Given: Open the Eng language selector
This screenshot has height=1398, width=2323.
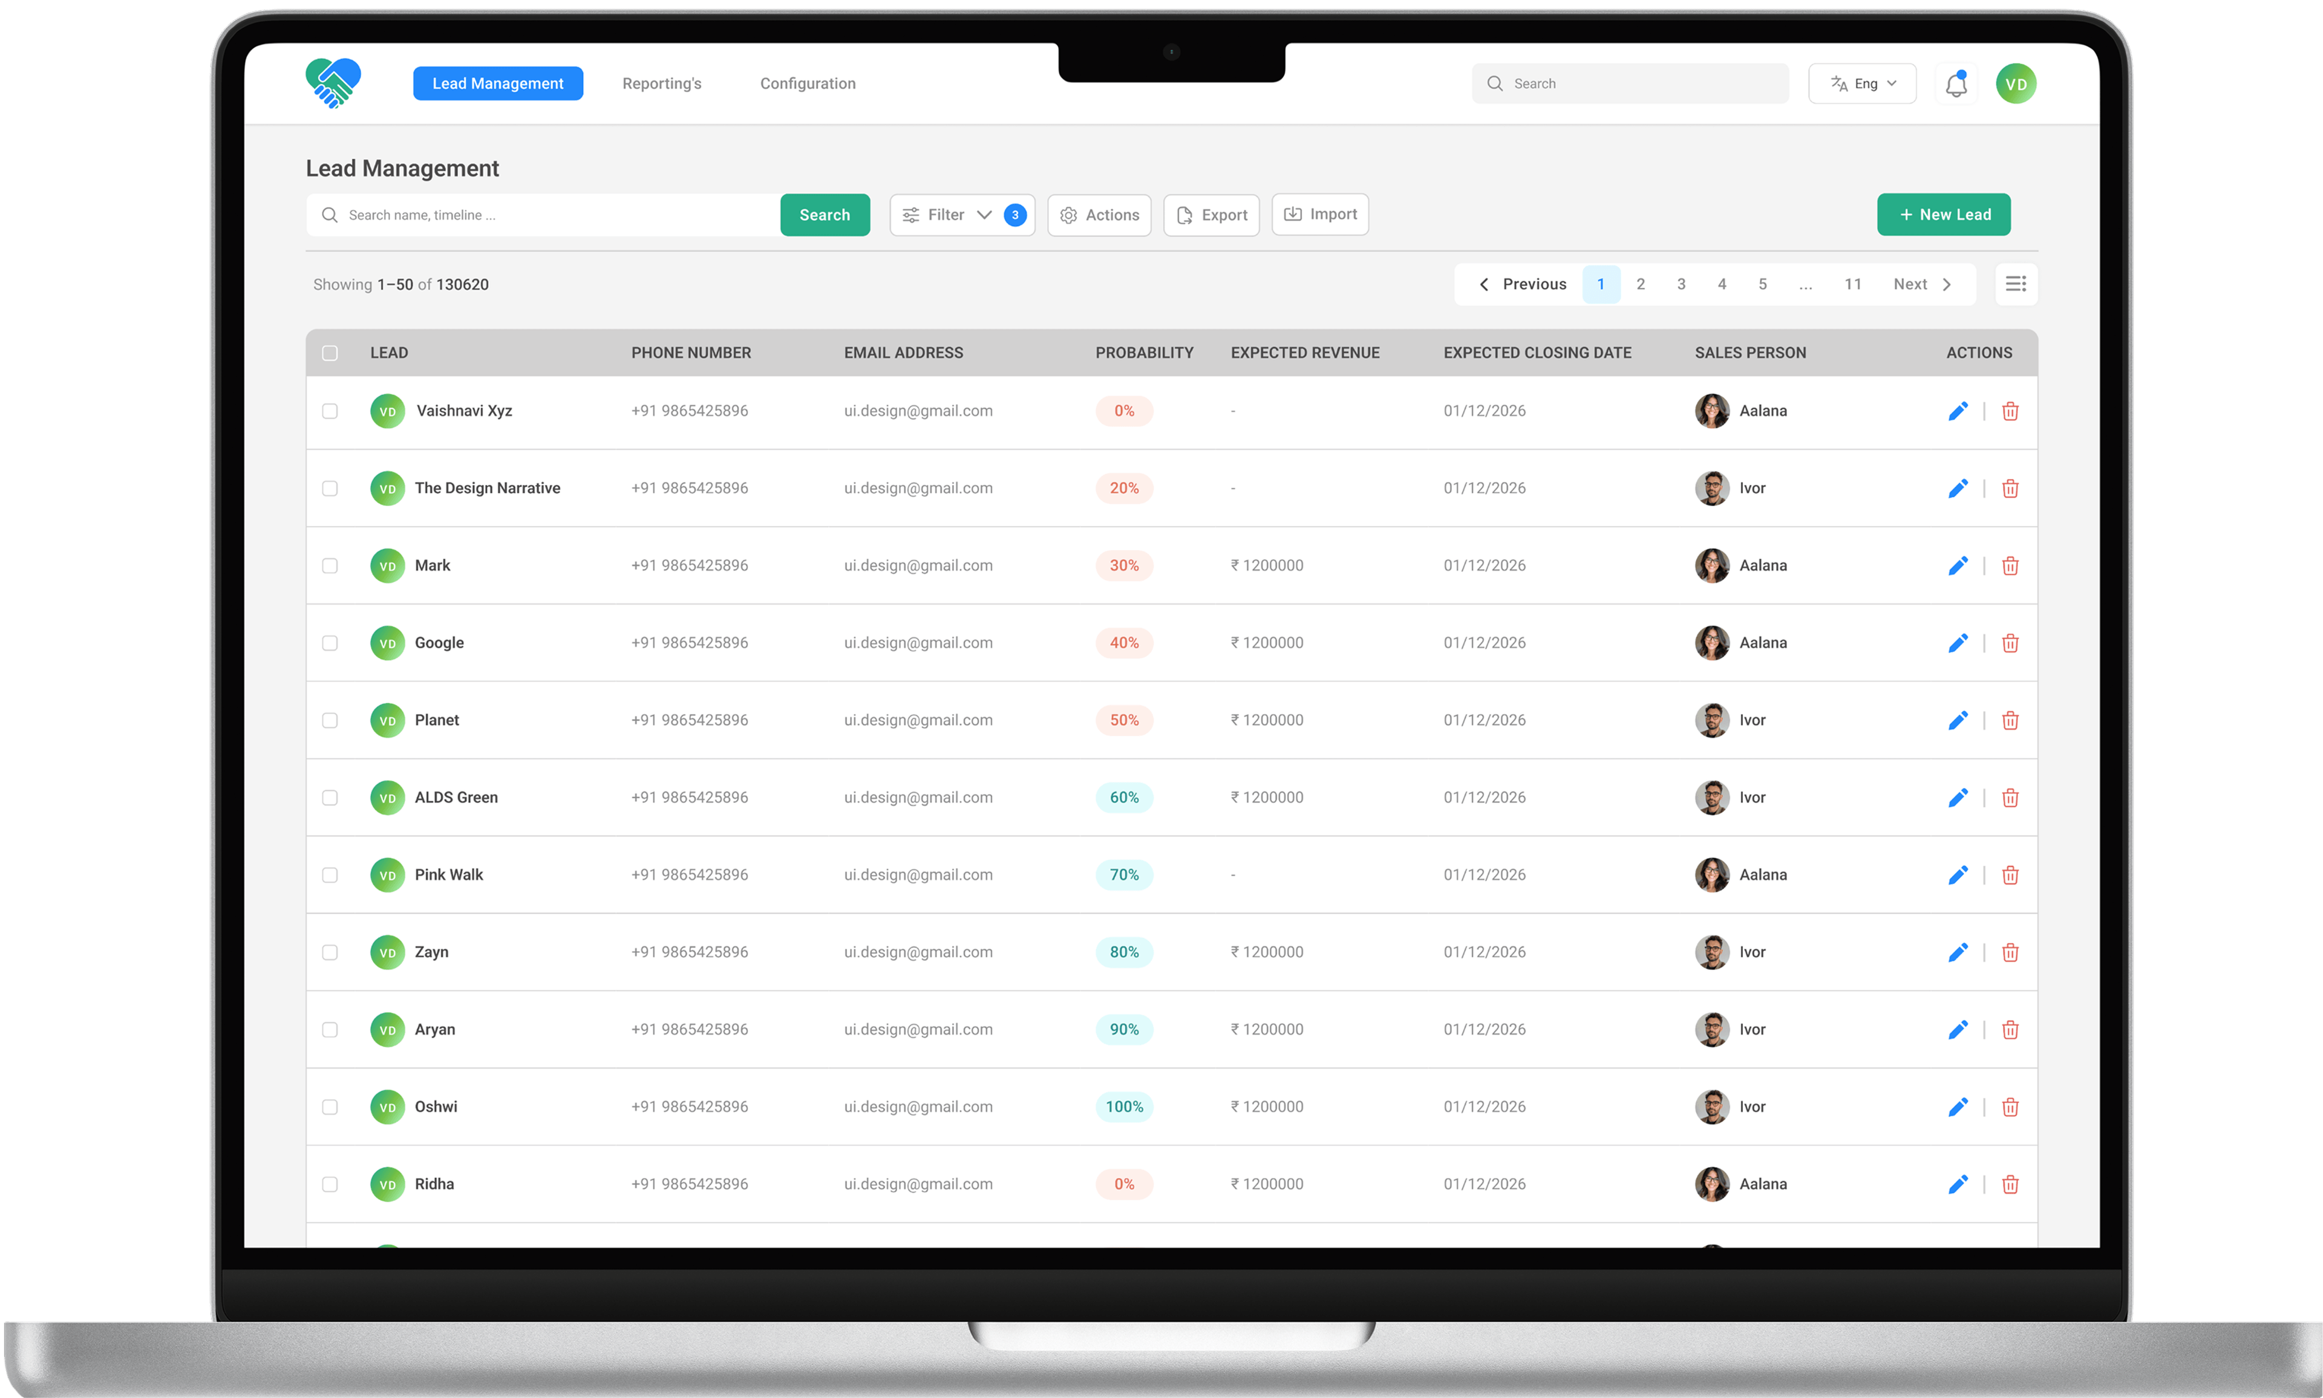Looking at the screenshot, I should click(x=1861, y=84).
